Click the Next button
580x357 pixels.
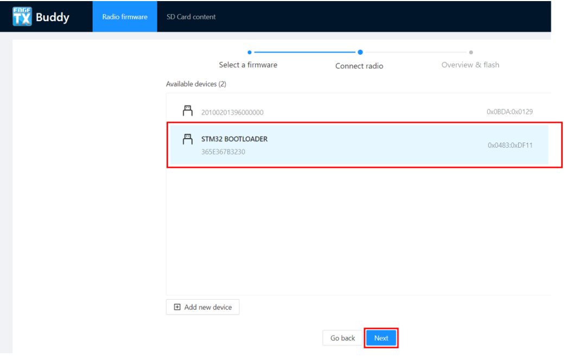(x=381, y=338)
